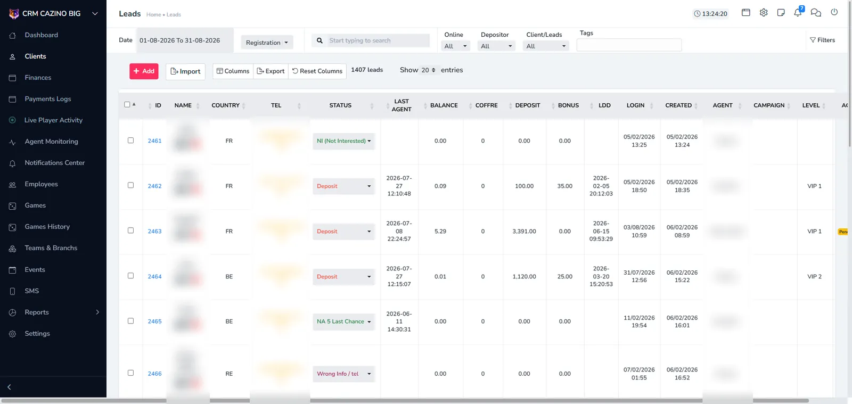Sort by CREATED column header

[678, 105]
